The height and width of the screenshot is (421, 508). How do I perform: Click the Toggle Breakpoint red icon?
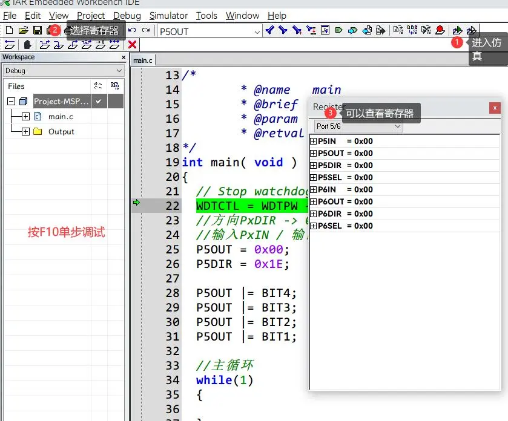[440, 30]
